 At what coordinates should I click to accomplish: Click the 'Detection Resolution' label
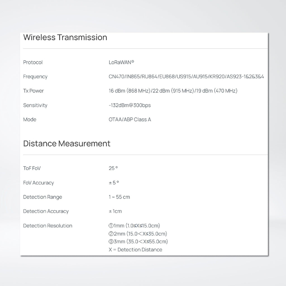tap(48, 226)
